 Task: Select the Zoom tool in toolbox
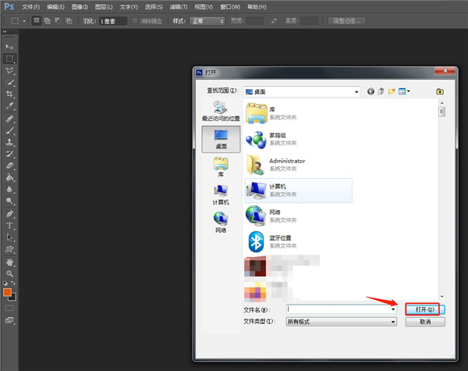[10, 273]
